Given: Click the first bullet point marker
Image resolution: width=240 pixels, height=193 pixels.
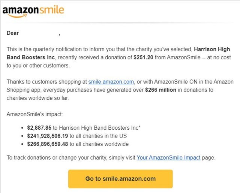Looking at the screenshot, I should [x=22, y=128].
